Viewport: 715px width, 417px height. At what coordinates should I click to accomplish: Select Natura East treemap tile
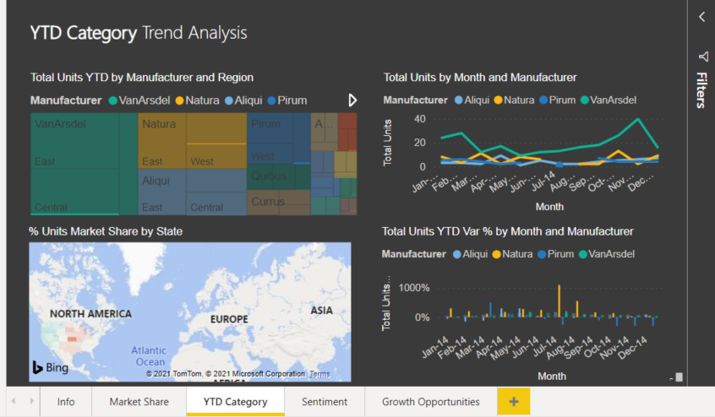(162, 141)
